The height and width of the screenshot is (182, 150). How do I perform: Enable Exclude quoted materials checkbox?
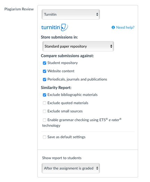(x=45, y=103)
